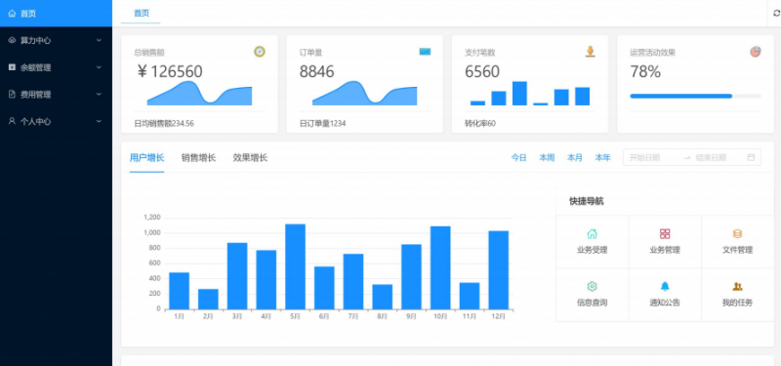
Task: Expand the 个人中心 menu chevron
Action: [x=99, y=121]
